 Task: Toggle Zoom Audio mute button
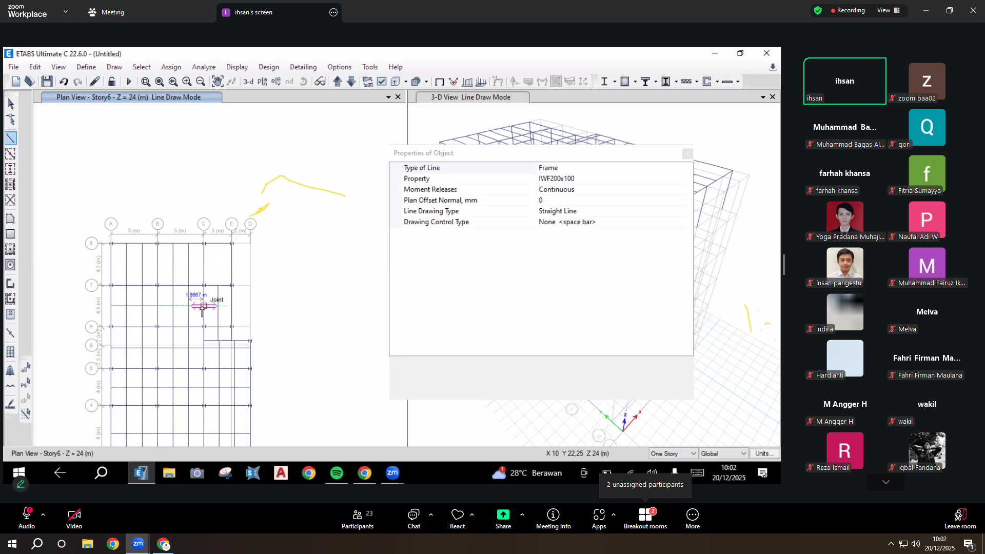click(x=27, y=518)
